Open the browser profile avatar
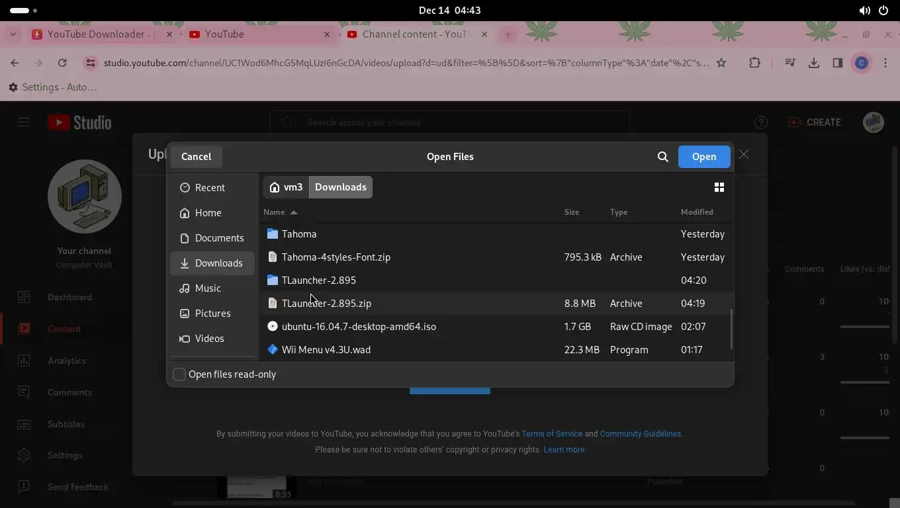 [x=862, y=63]
